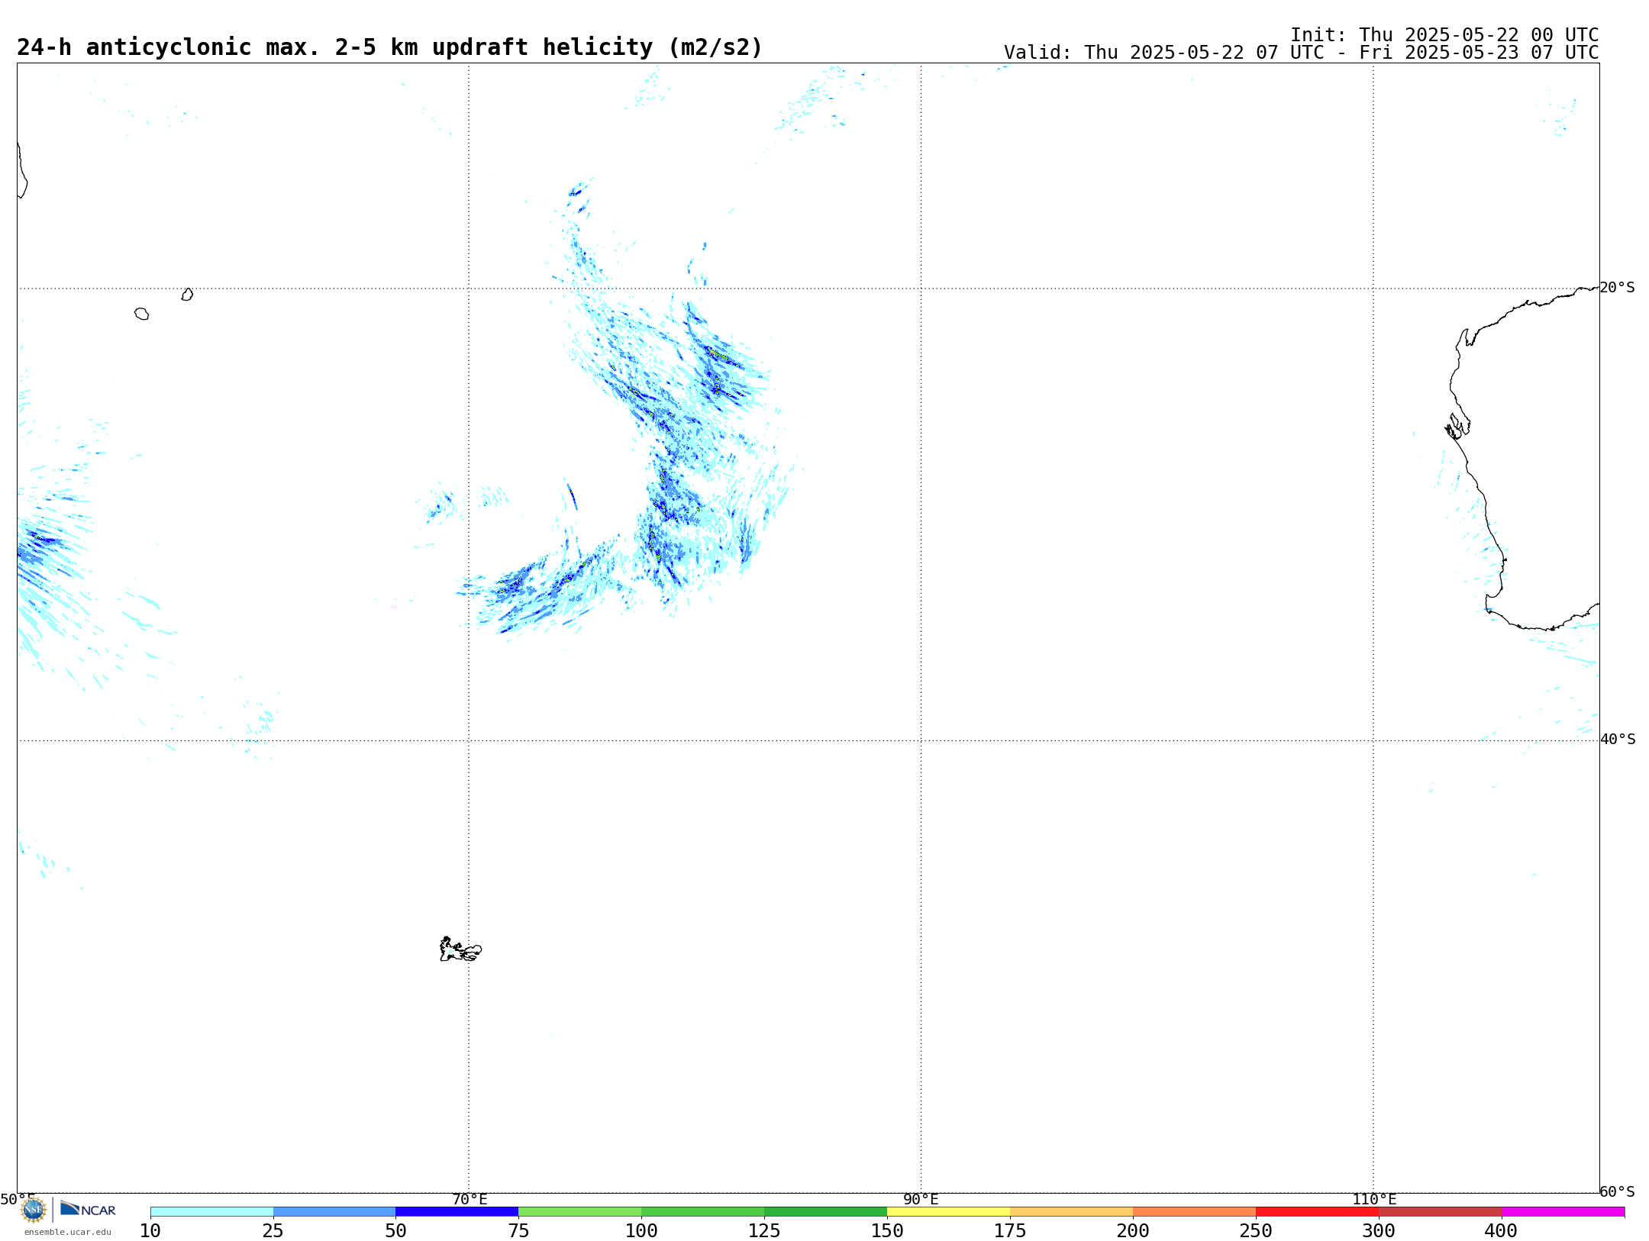Select the dark green 125-150 color swatch
The width and height of the screenshot is (1649, 1241).
pos(826,1211)
